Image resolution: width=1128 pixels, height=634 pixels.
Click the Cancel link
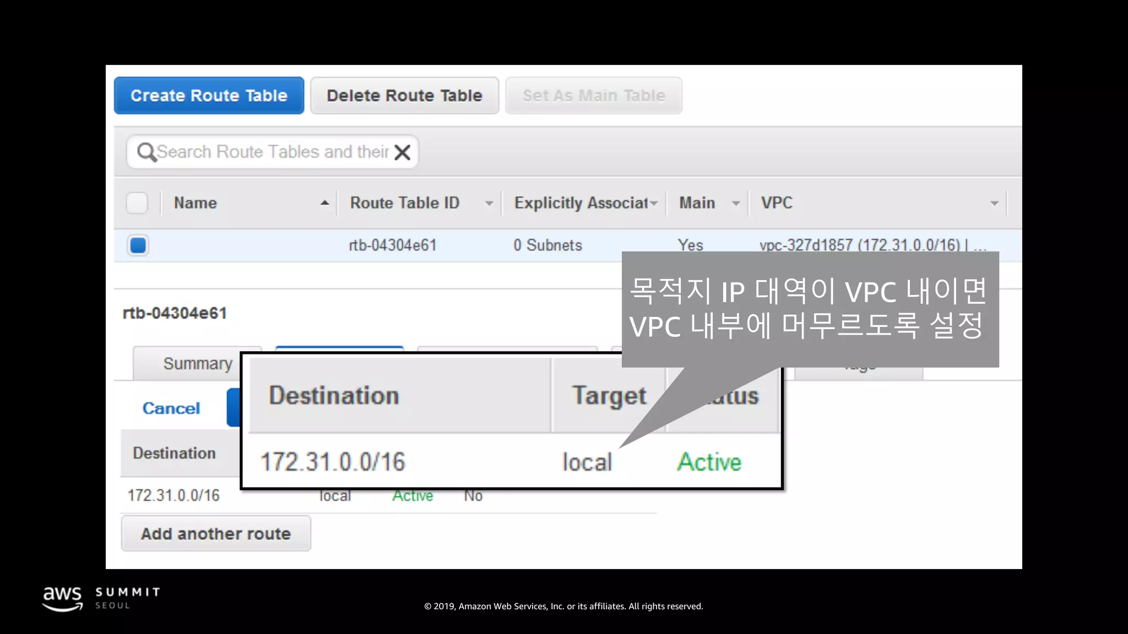tap(171, 408)
